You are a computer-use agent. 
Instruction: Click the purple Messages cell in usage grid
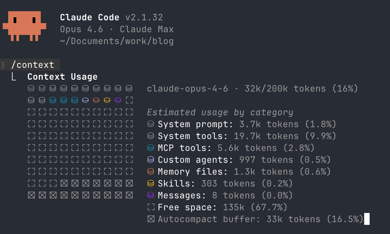click(118, 100)
